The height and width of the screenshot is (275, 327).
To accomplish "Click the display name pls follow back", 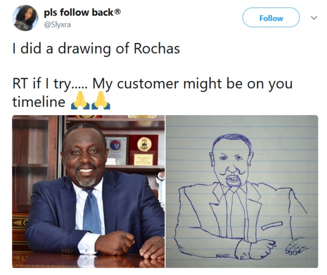I will (79, 12).
